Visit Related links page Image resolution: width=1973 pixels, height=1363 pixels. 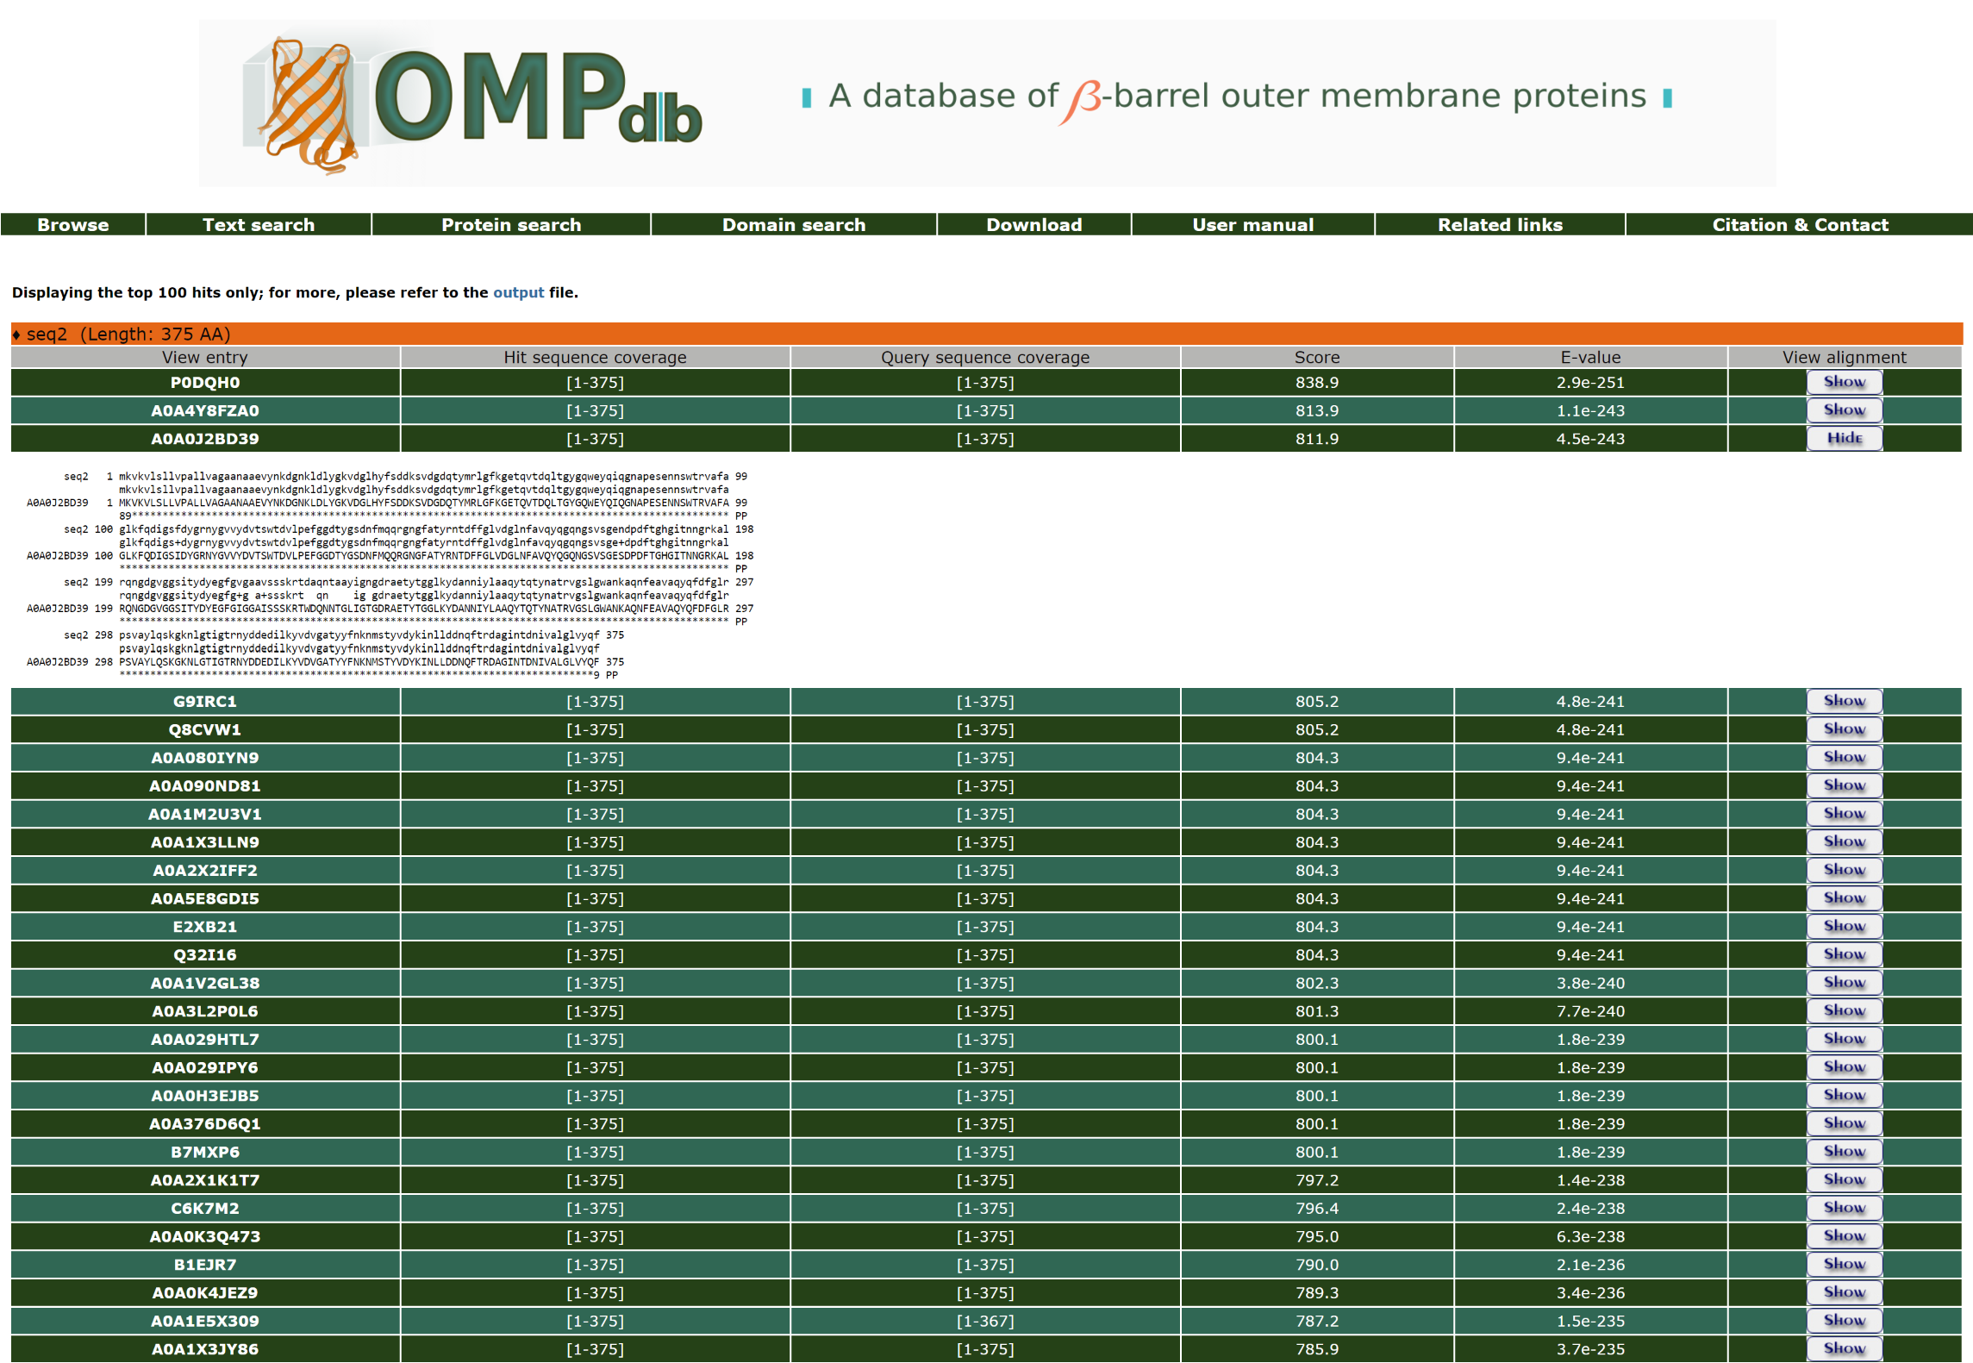click(1501, 225)
